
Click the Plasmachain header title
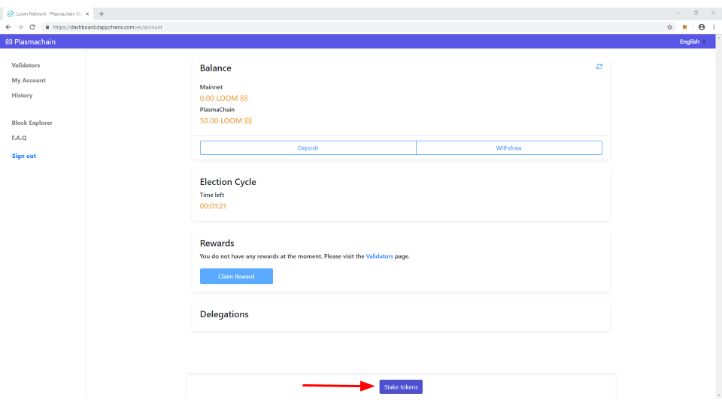35,42
